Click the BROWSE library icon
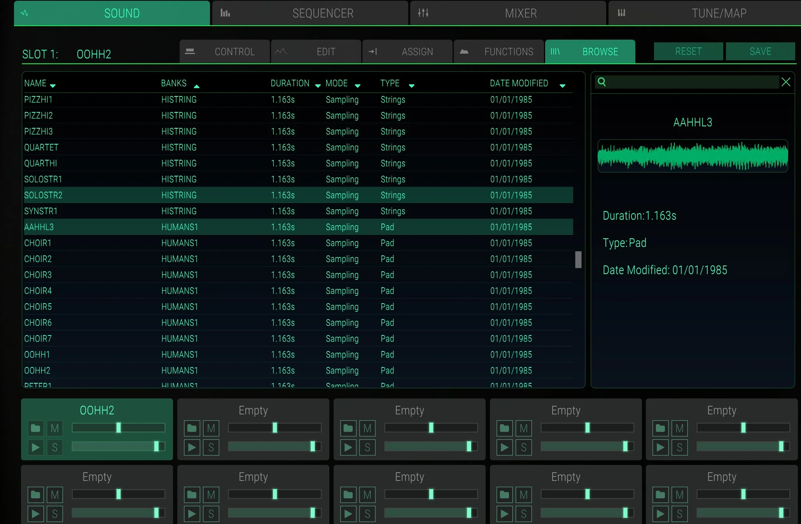Image resolution: width=801 pixels, height=524 pixels. tap(555, 51)
